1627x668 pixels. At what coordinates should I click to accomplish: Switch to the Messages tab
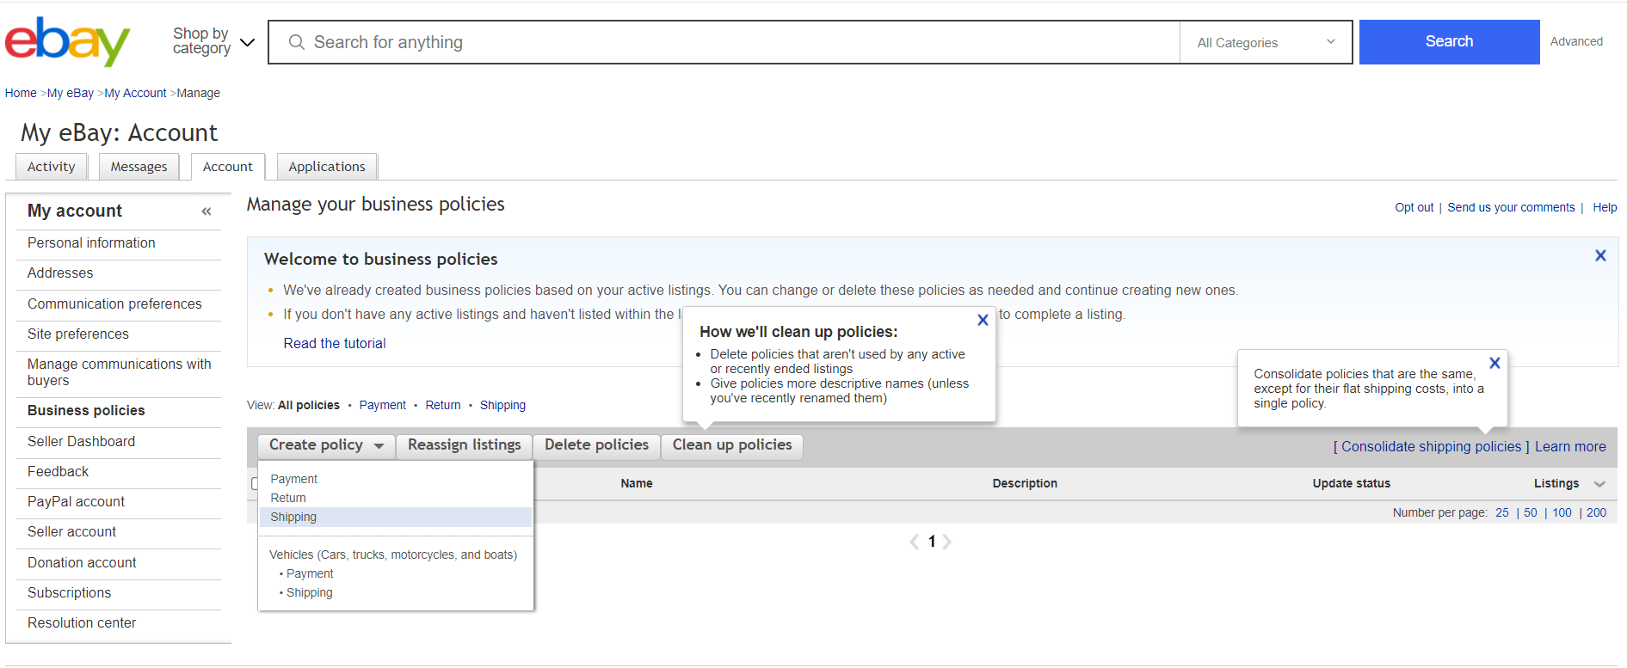coord(139,167)
